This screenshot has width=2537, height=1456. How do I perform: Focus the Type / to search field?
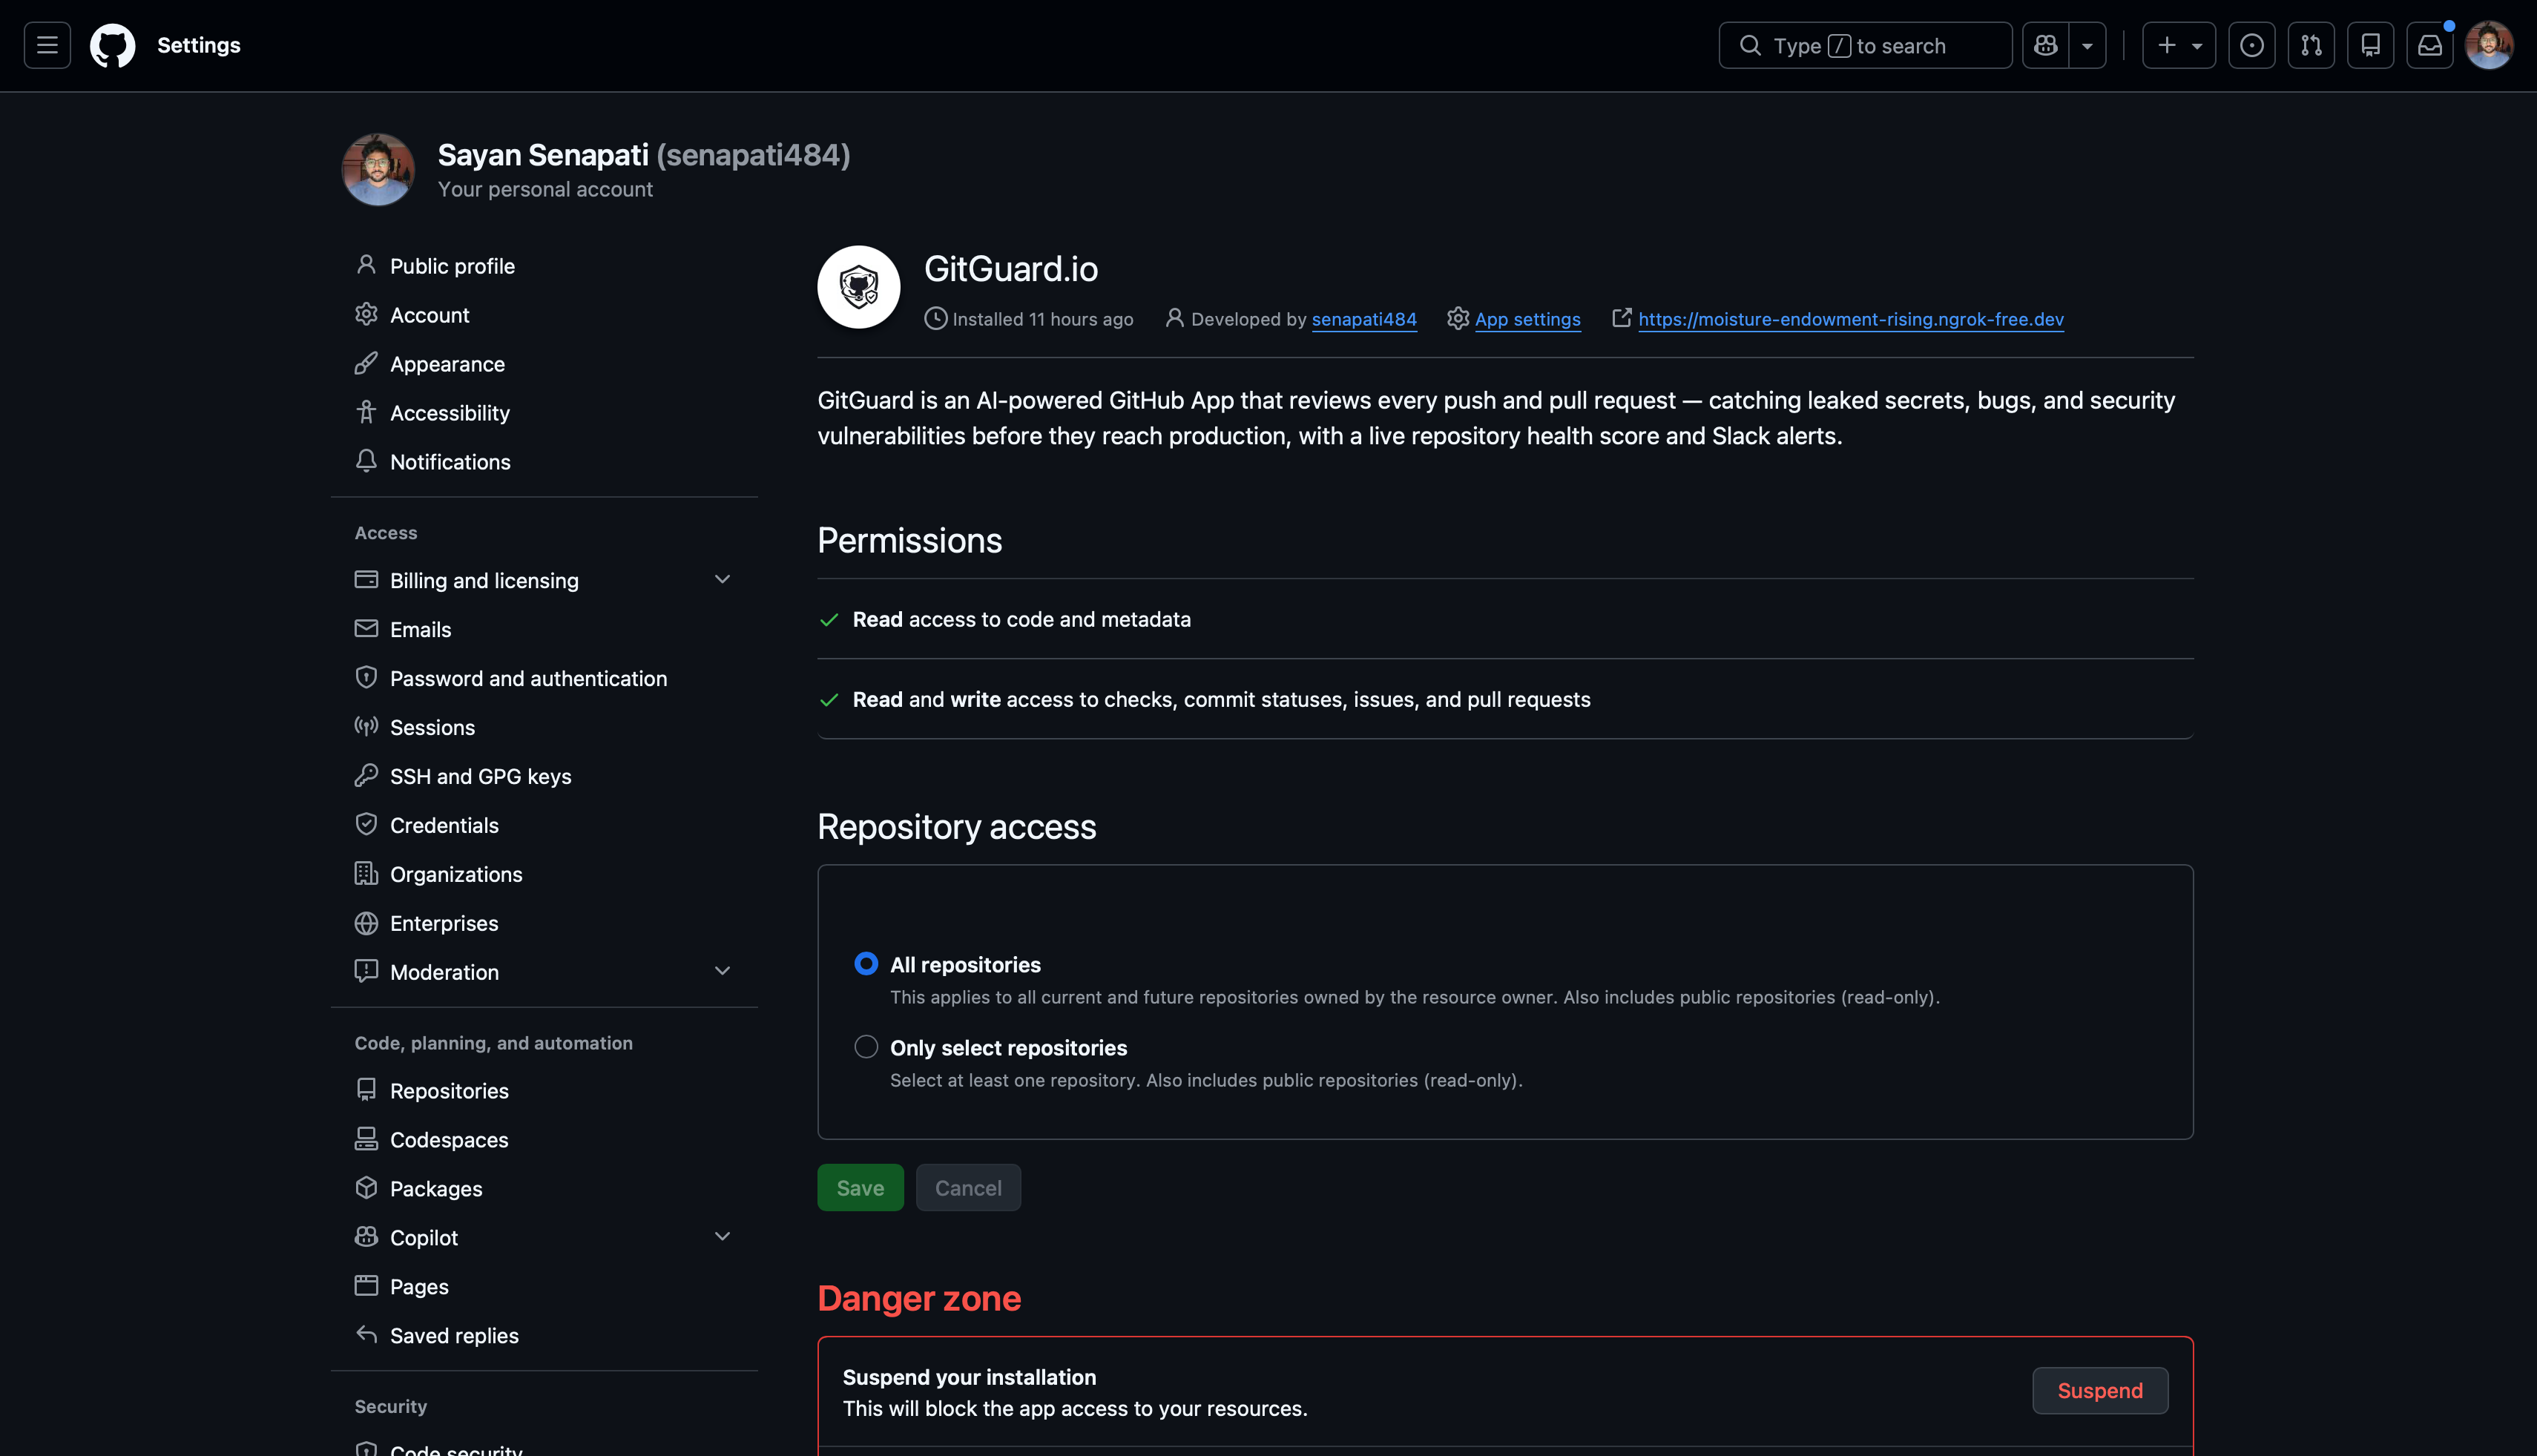[1865, 45]
